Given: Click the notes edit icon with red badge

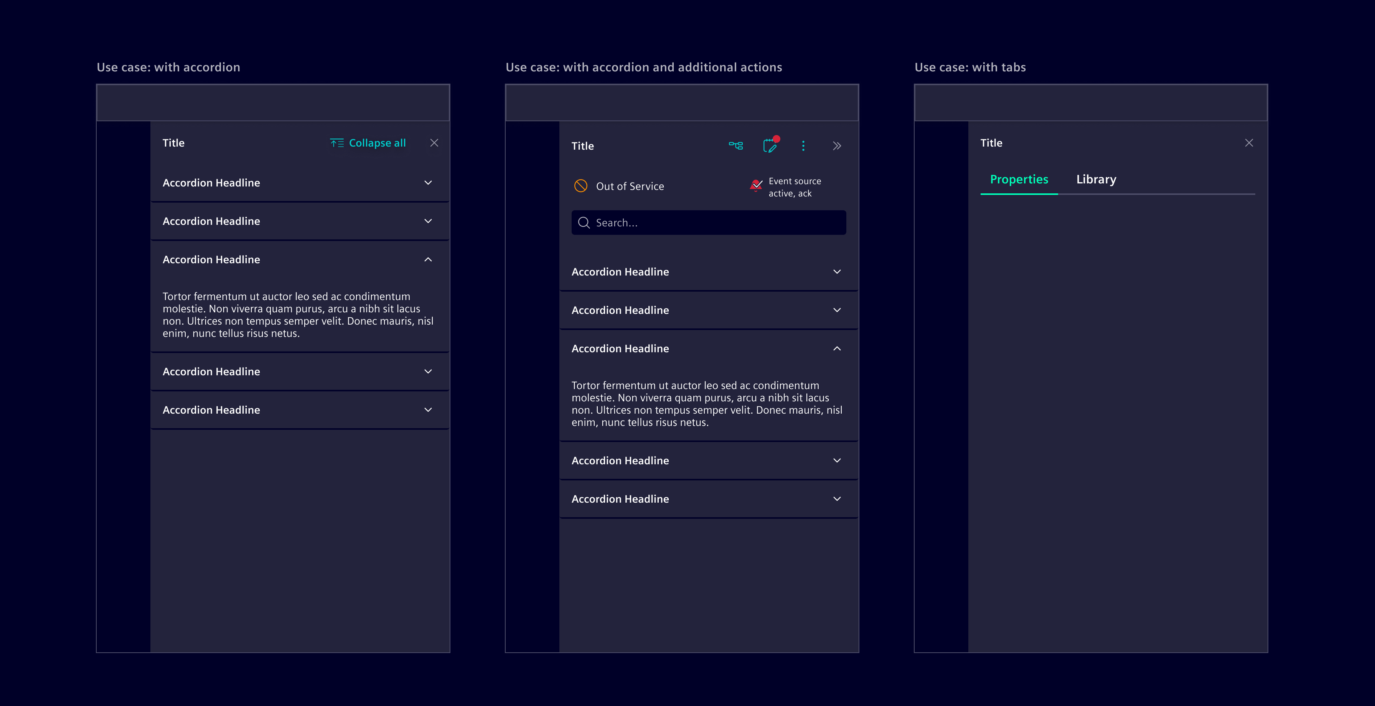Looking at the screenshot, I should tap(770, 145).
